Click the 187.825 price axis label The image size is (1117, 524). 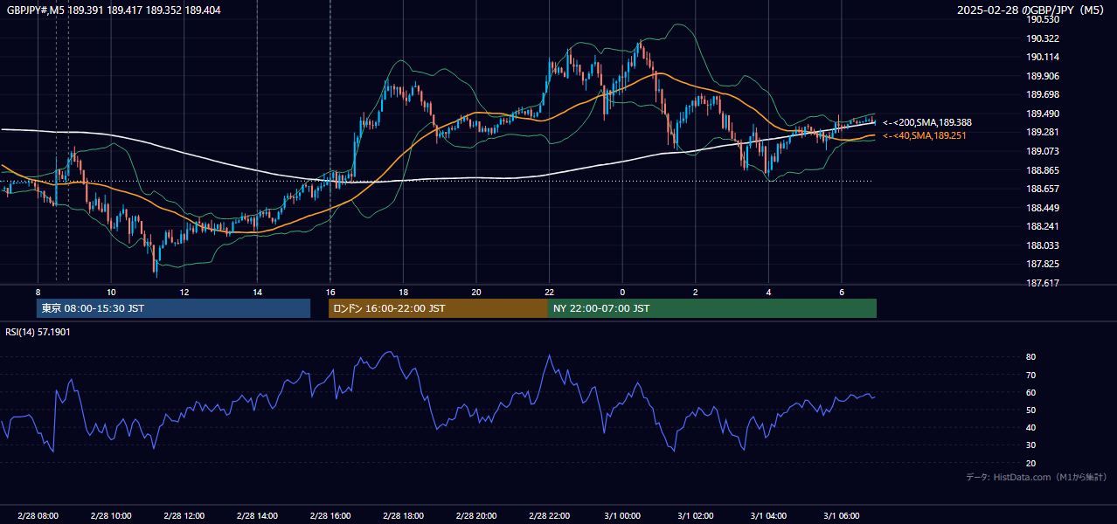1044,264
